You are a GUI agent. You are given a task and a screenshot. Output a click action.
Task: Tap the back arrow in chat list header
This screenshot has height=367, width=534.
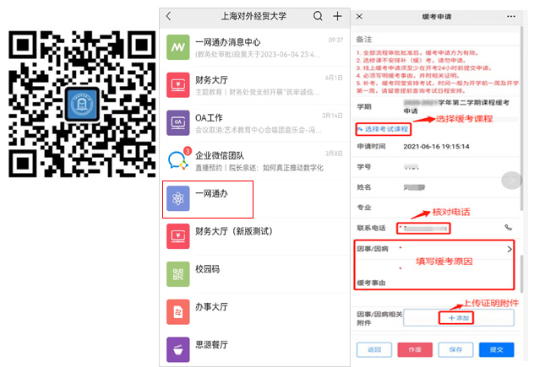[x=169, y=16]
